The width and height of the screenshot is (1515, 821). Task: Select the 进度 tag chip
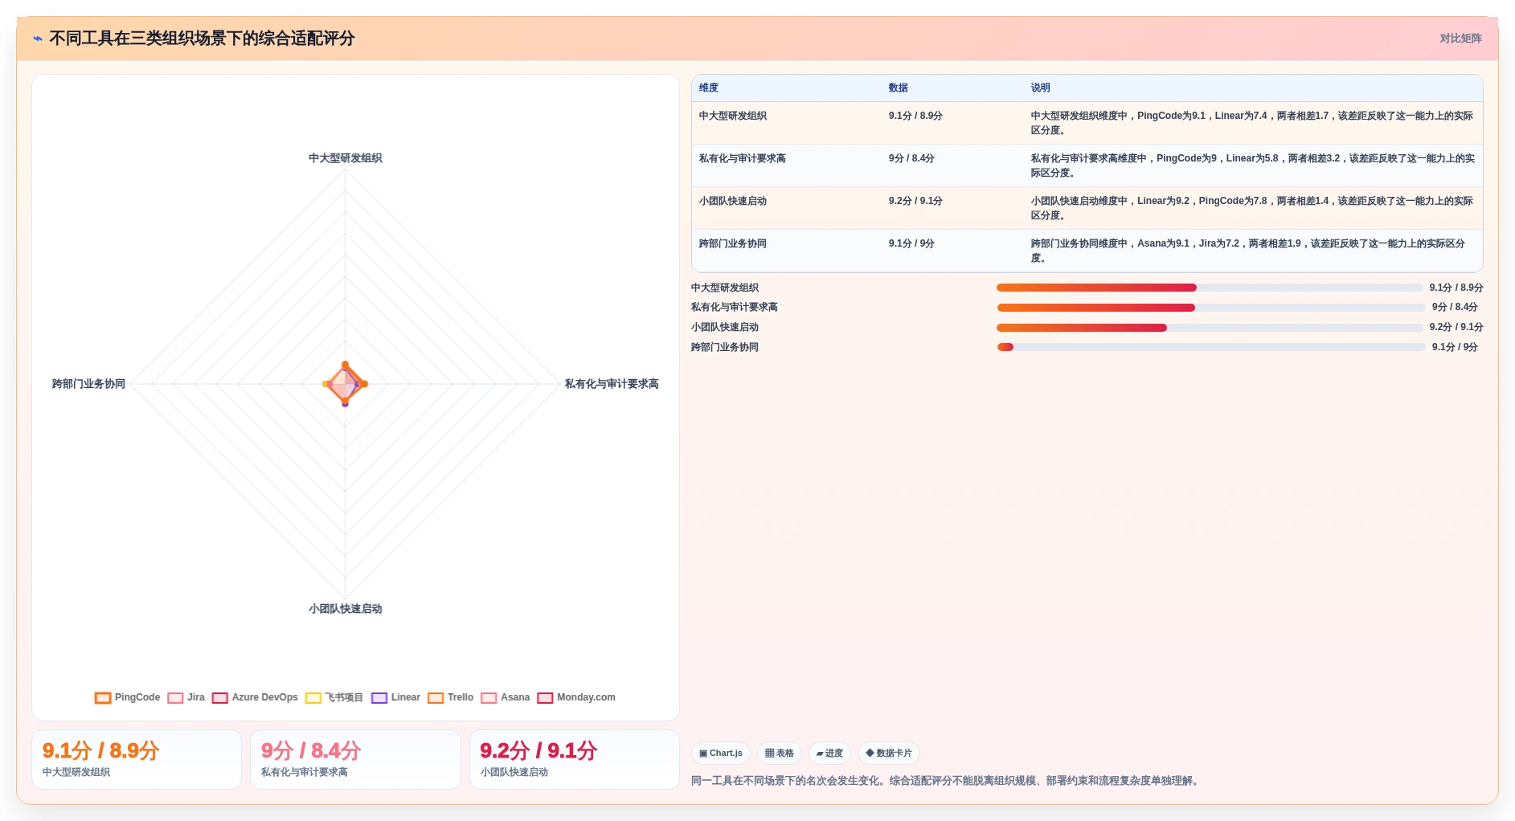click(x=829, y=753)
